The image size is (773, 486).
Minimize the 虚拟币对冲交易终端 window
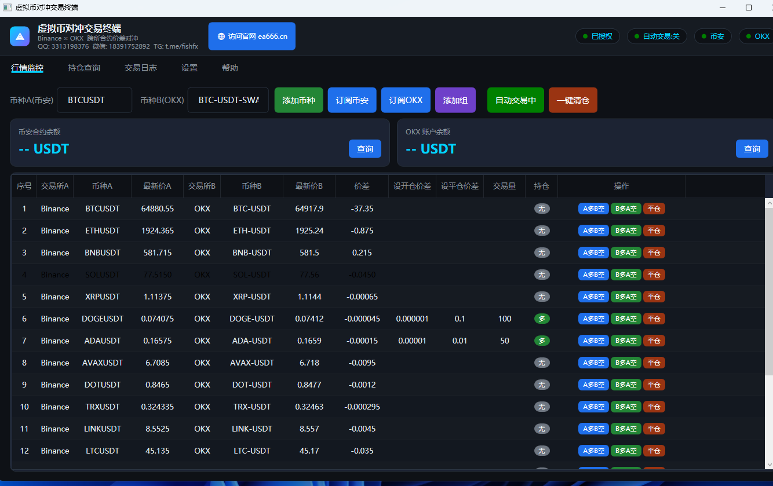(723, 7)
